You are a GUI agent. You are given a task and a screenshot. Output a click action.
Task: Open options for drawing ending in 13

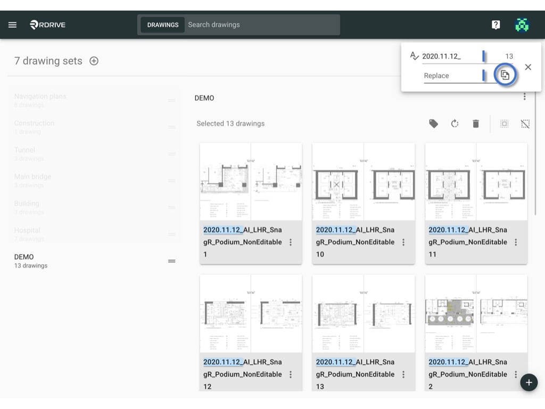403,374
